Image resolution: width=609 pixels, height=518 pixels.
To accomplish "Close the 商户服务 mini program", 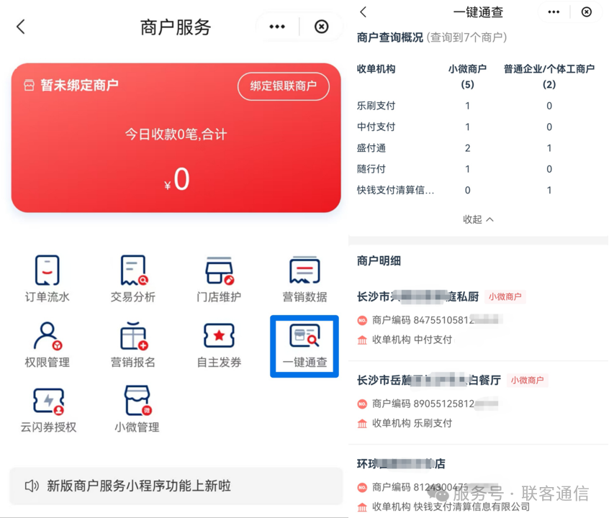I will (321, 27).
